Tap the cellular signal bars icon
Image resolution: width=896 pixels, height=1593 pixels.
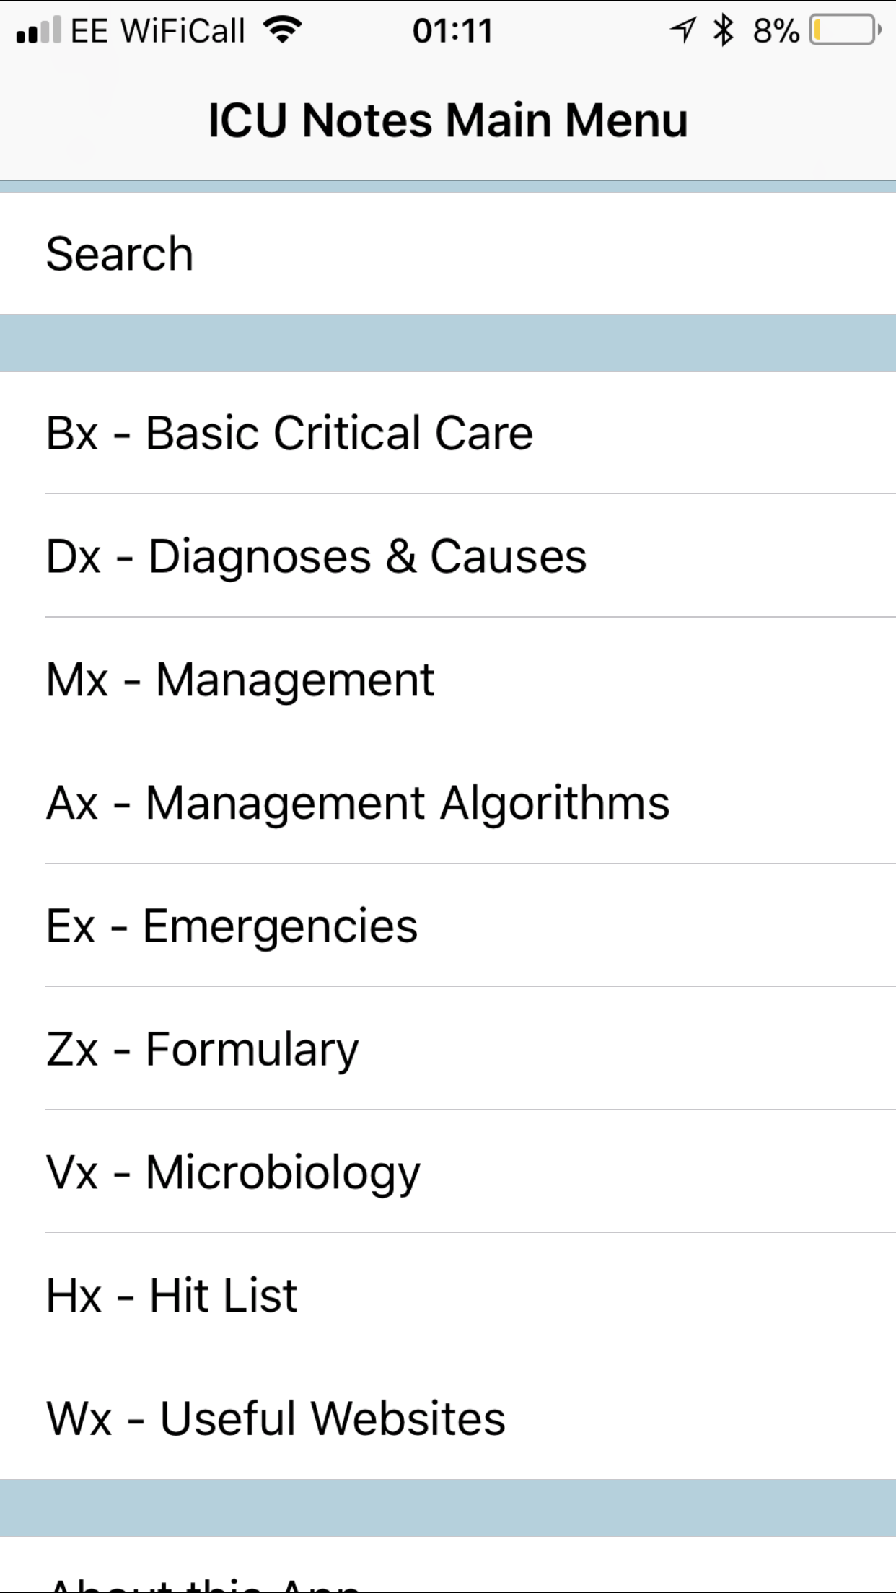pyautogui.click(x=38, y=30)
